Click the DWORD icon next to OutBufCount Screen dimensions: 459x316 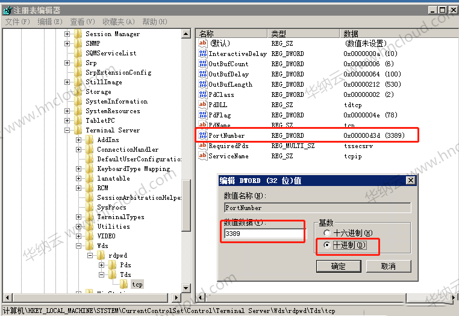coord(202,63)
